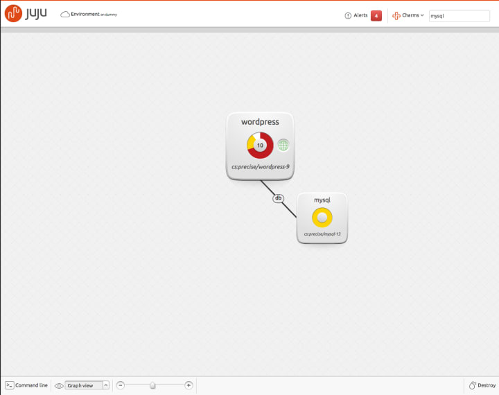This screenshot has width=499, height=395.
Task: Click the juju wordmark text
Action: point(36,13)
